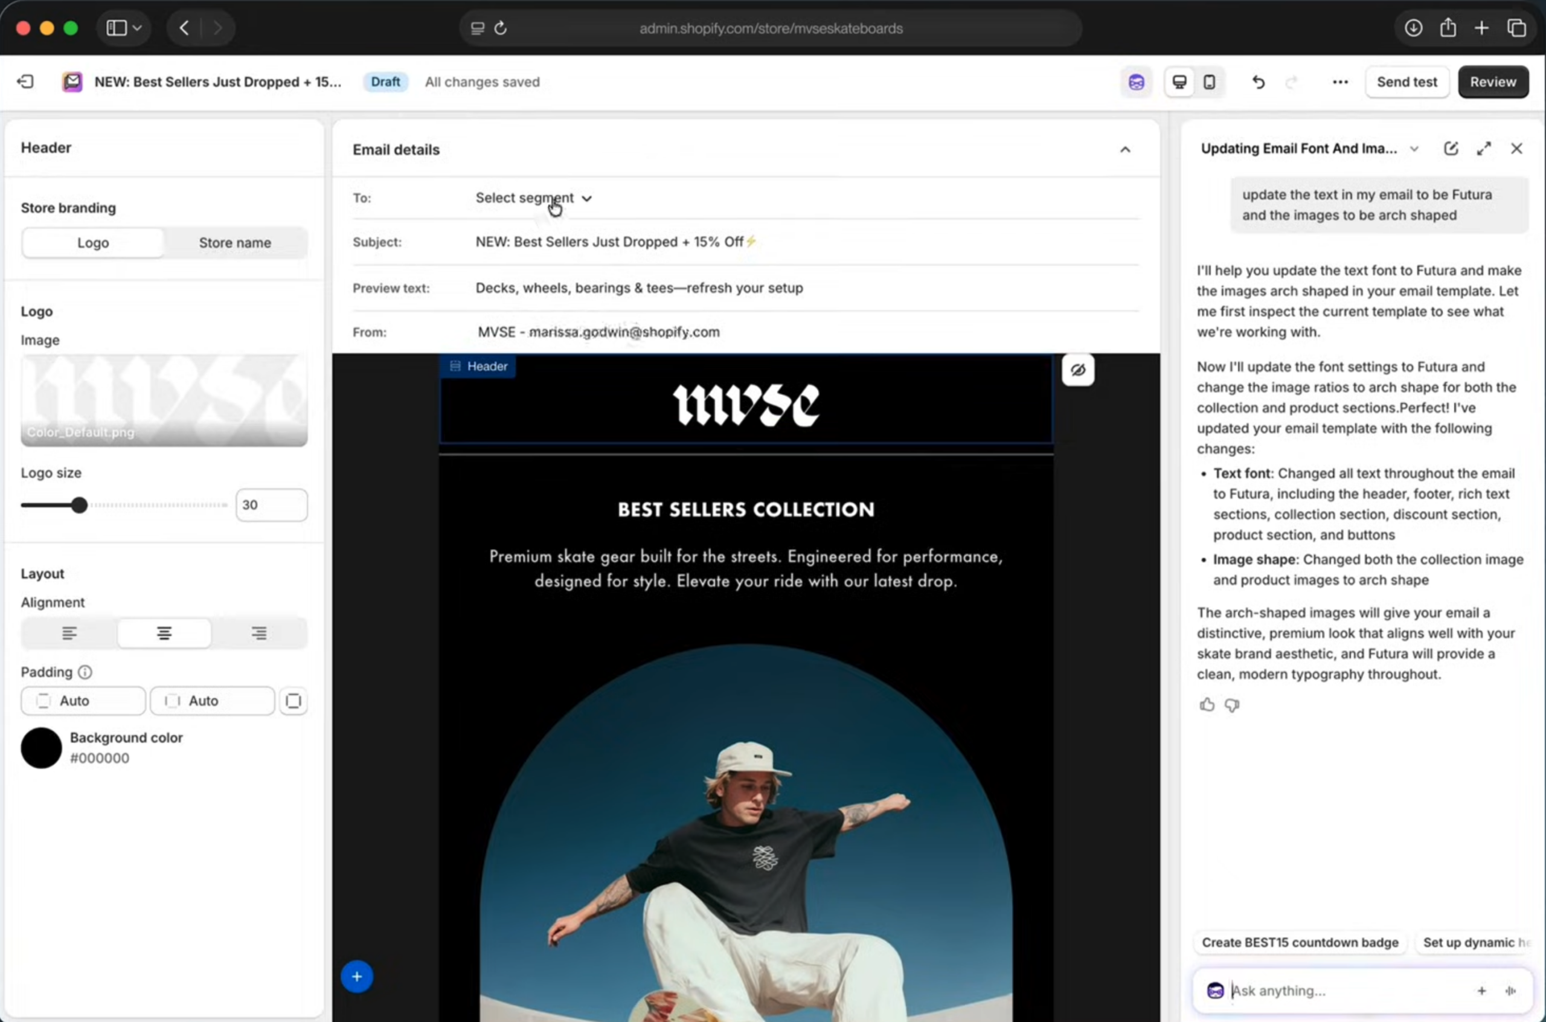
Task: Switch to mobile preview
Action: pyautogui.click(x=1209, y=82)
